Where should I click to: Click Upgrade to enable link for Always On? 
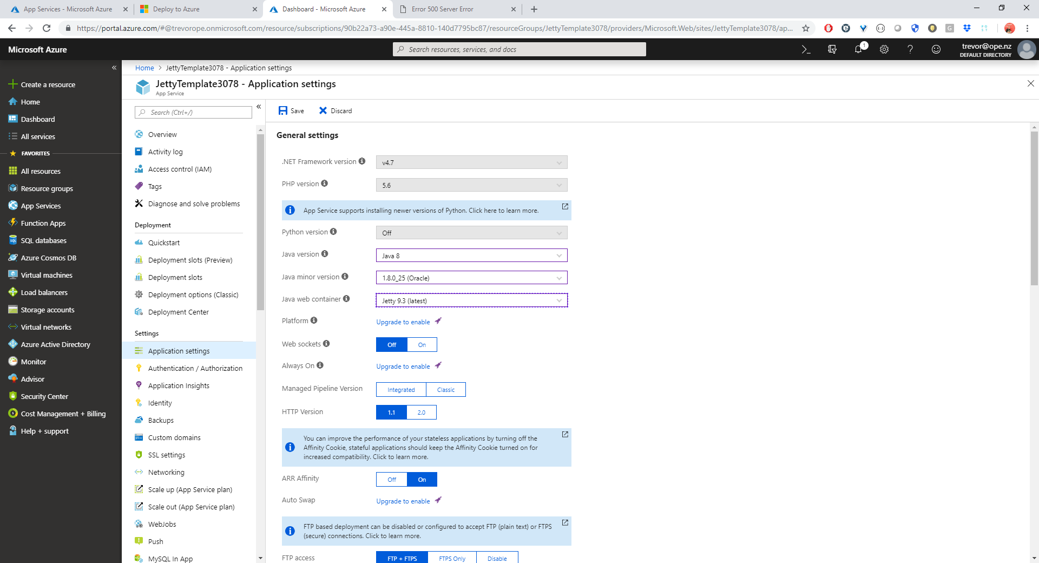pyautogui.click(x=403, y=366)
